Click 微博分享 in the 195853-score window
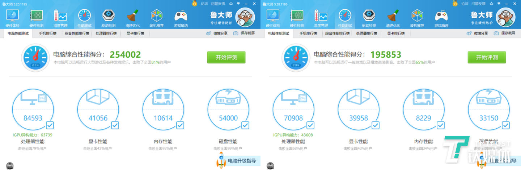Image resolution: width=521 pixels, height=173 pixels. pyautogui.click(x=477, y=33)
